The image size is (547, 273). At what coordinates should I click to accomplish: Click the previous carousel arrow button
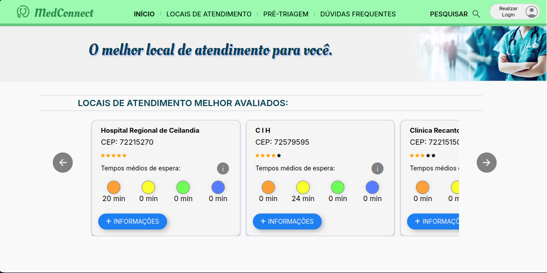63,162
